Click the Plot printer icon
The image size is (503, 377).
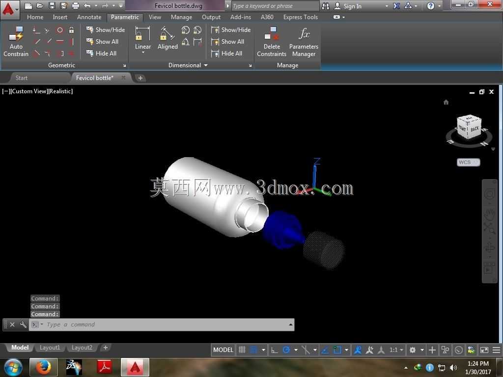pyautogui.click(x=75, y=5)
